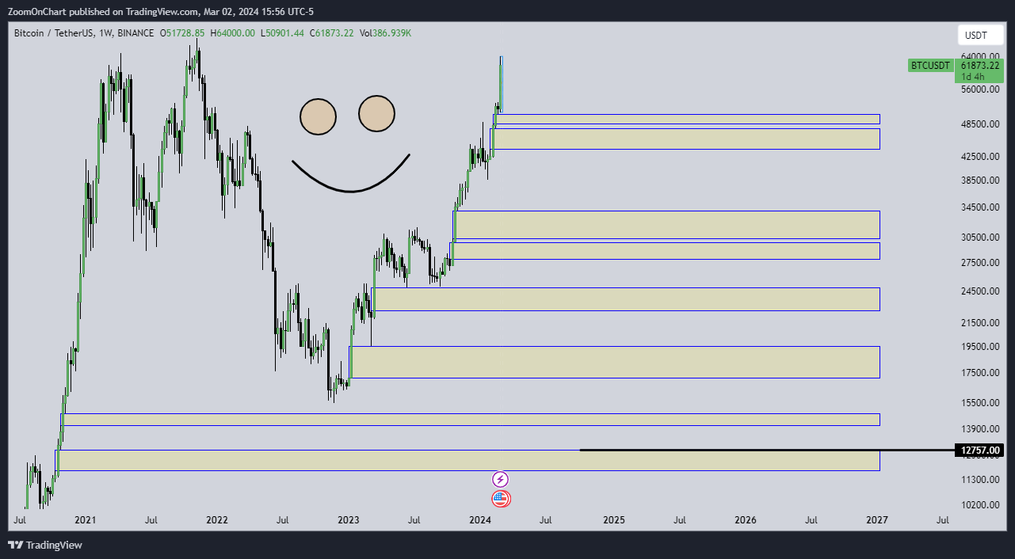Click the 27500.00 price axis label
This screenshot has width=1015, height=559.
tap(979, 263)
